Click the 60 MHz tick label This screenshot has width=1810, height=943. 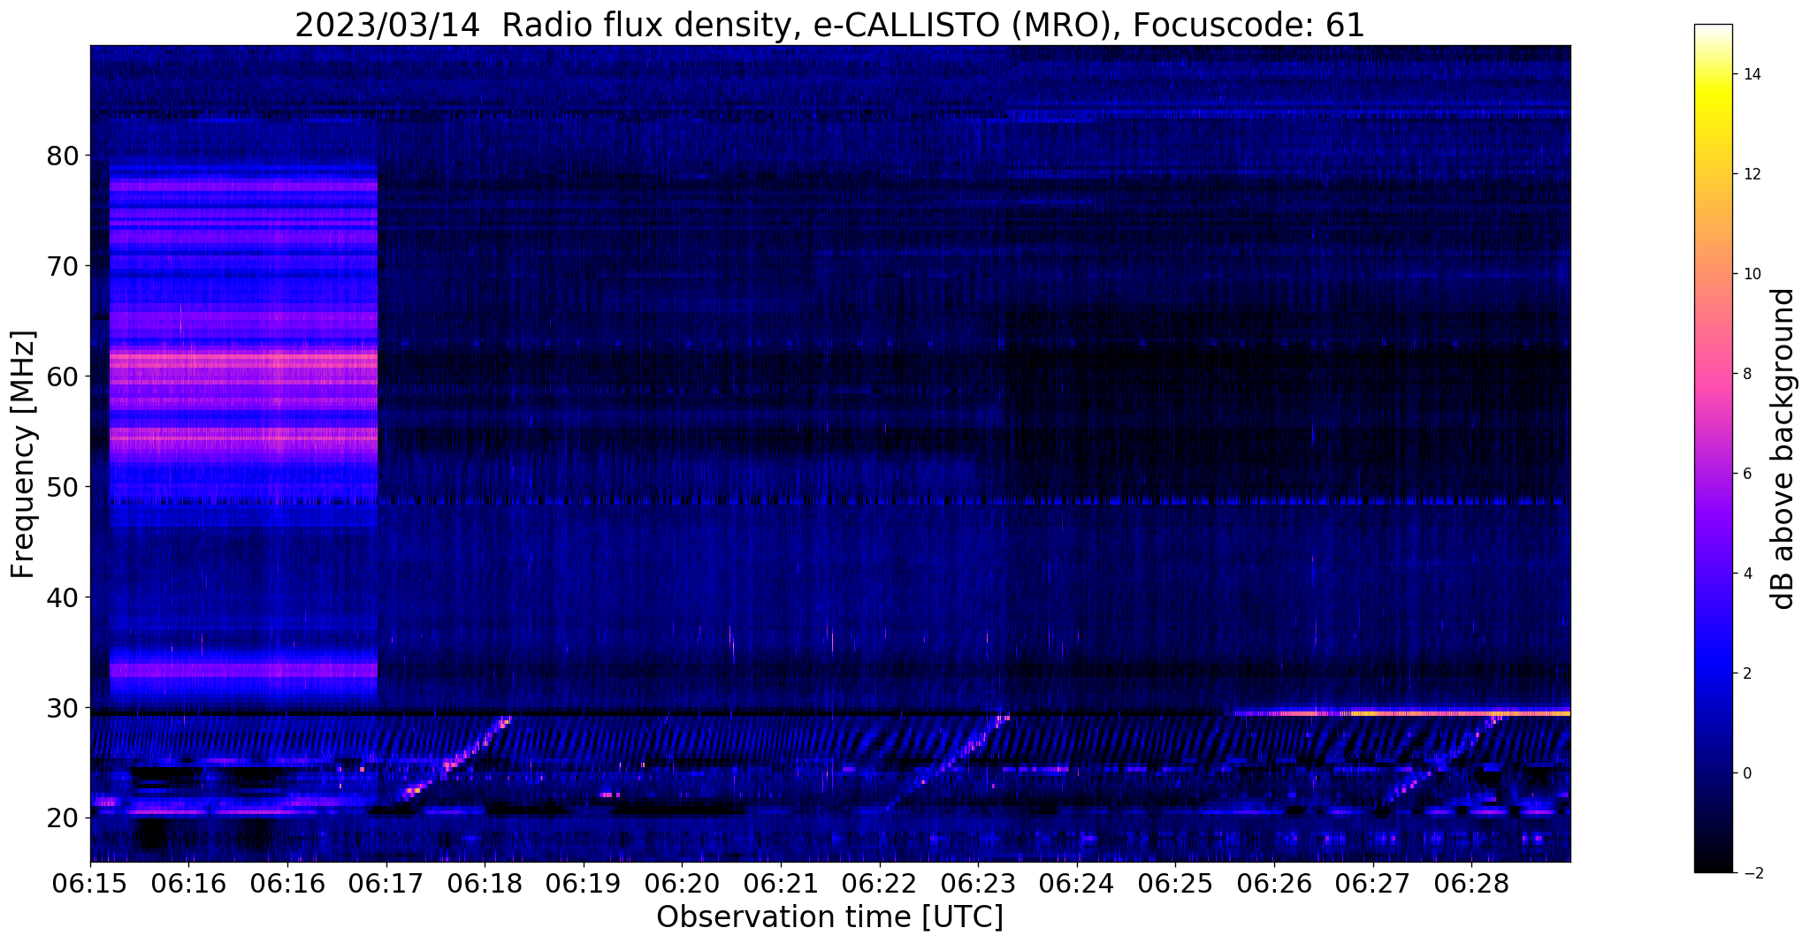63,376
